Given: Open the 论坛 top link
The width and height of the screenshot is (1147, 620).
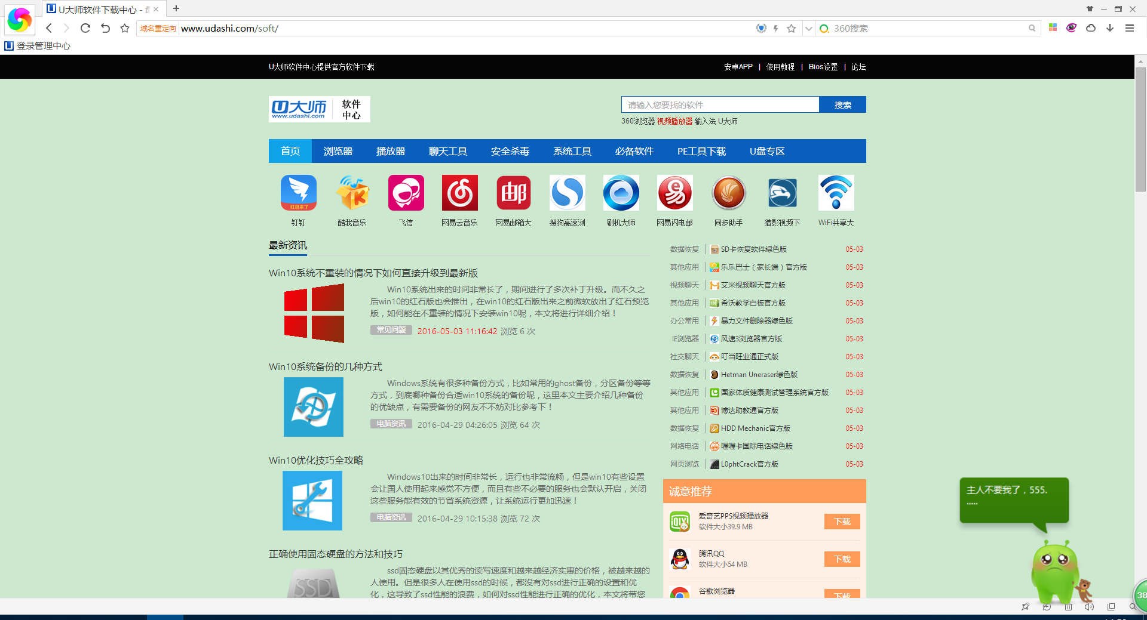Looking at the screenshot, I should click(858, 67).
